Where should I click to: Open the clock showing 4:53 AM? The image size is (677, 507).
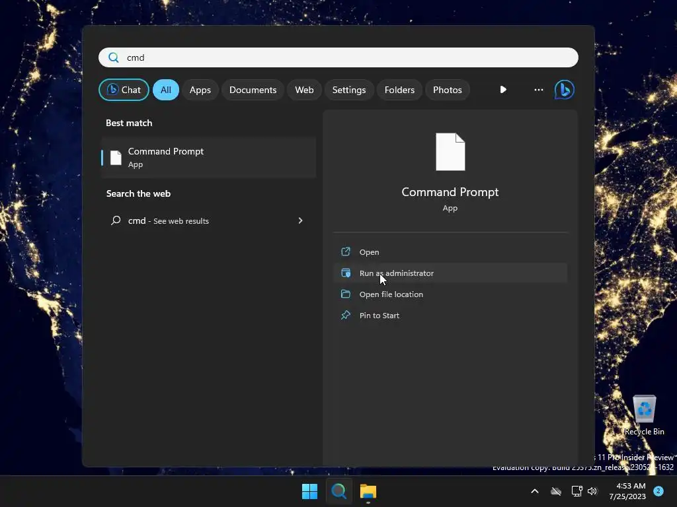pyautogui.click(x=627, y=491)
